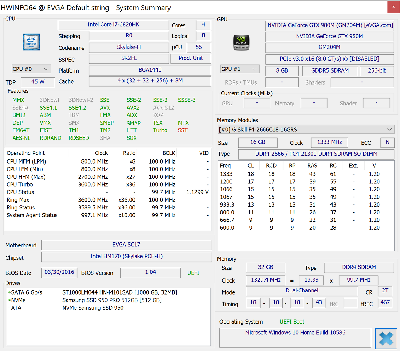400x351 pixels.
Task: Click the command rate 2T field
Action: click(x=385, y=291)
